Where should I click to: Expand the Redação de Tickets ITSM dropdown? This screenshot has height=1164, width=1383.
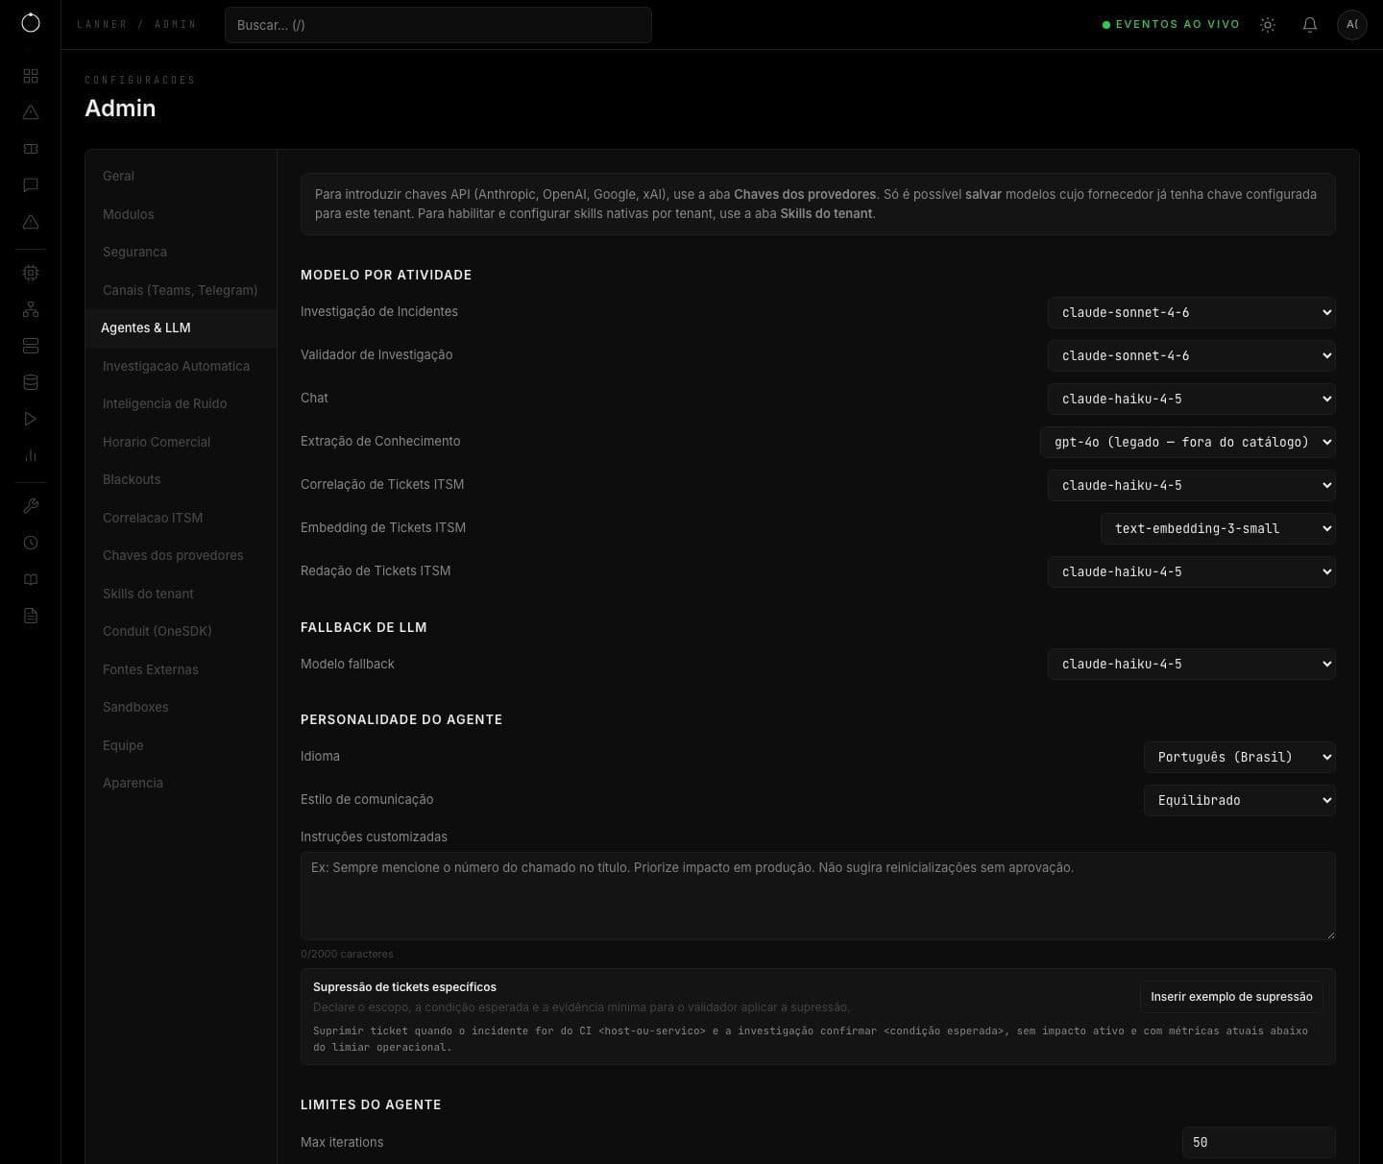(1192, 571)
